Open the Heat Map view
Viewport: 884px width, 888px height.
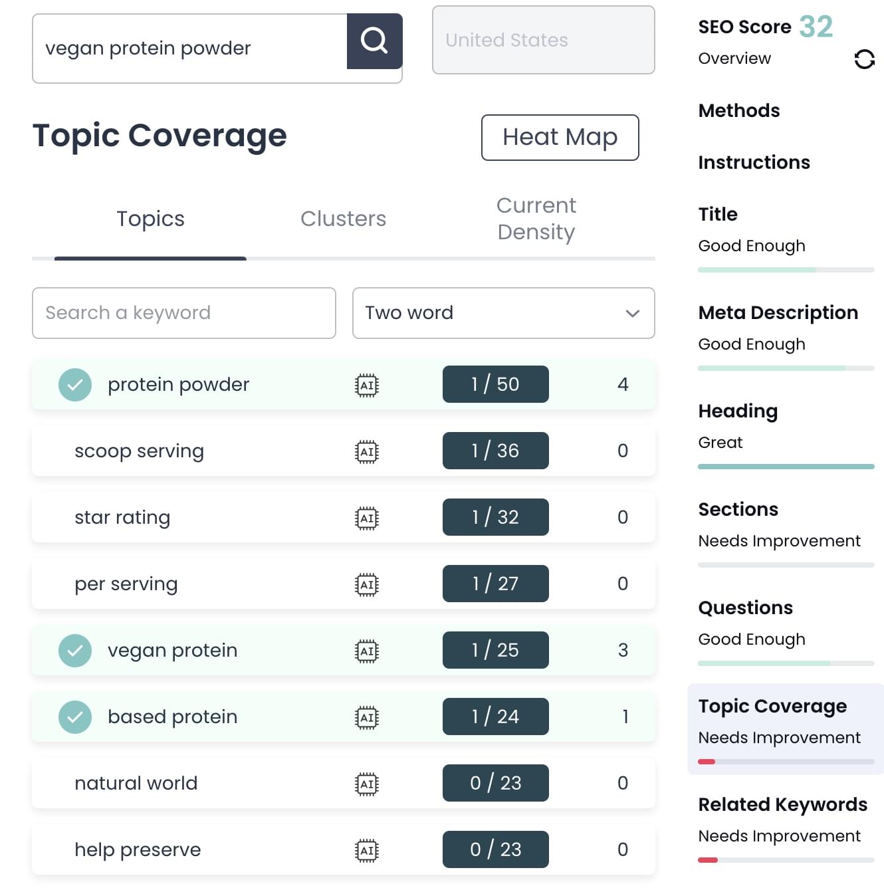(x=560, y=138)
